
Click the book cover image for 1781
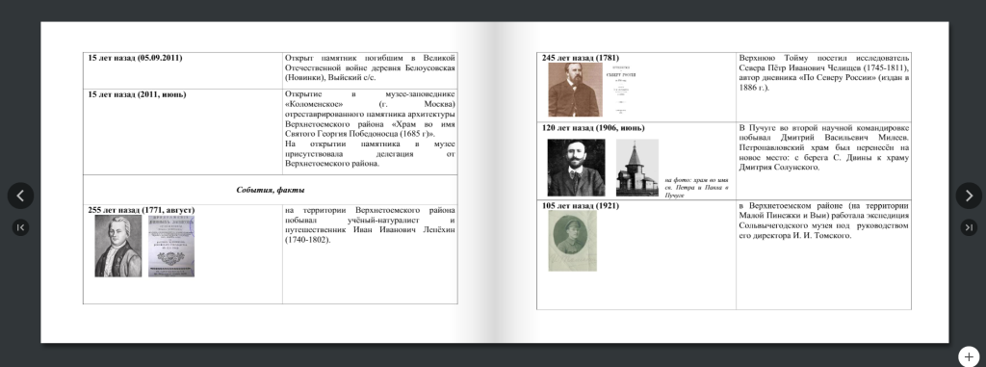coord(621,90)
